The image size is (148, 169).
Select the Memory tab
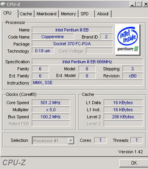[x=68, y=14]
